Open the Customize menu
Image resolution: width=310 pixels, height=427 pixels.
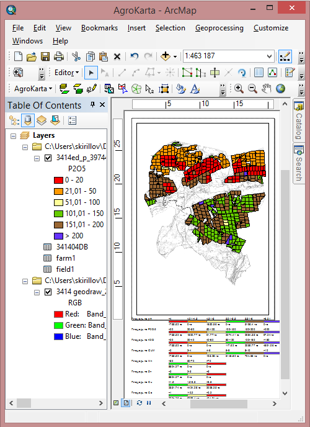[271, 28]
